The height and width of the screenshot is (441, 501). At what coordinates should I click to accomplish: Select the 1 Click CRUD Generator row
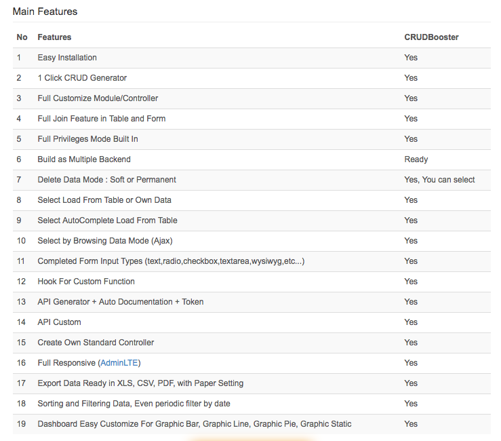(x=252, y=78)
